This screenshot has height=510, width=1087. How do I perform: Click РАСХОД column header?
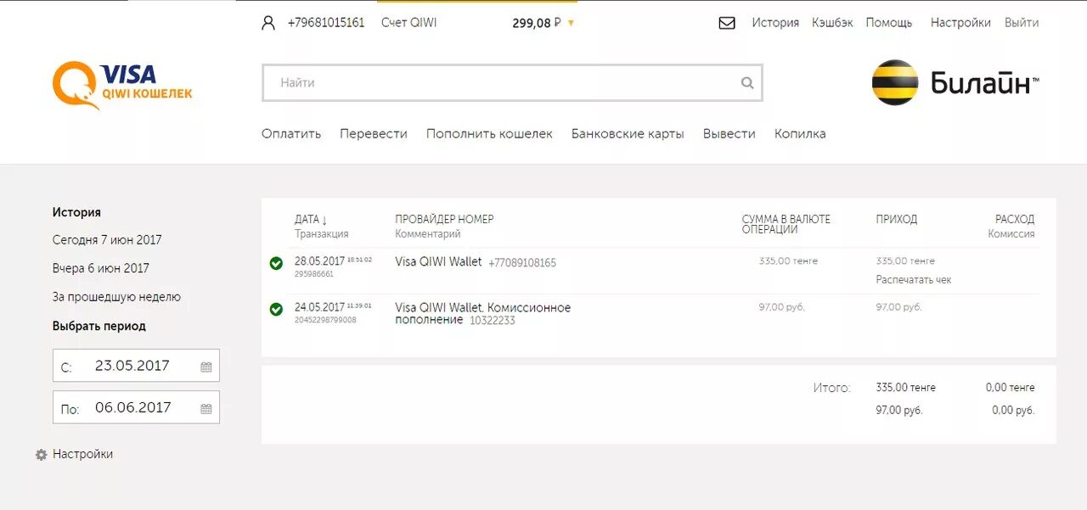point(1015,219)
